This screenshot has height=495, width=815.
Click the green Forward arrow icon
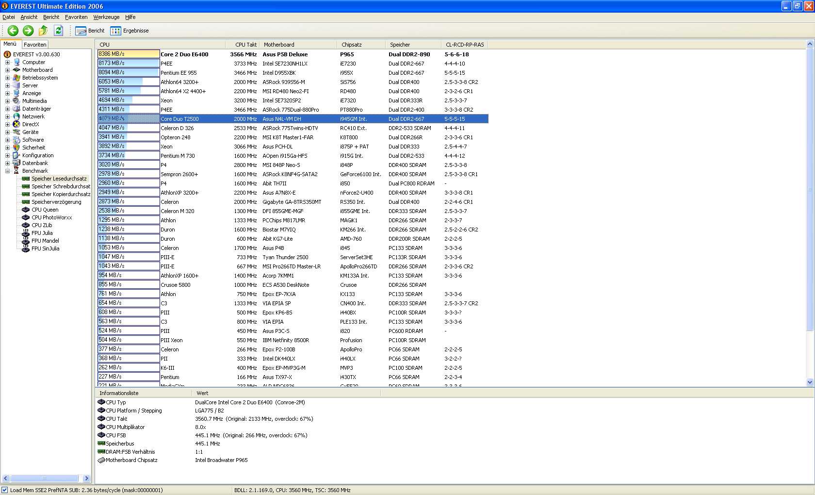click(28, 31)
